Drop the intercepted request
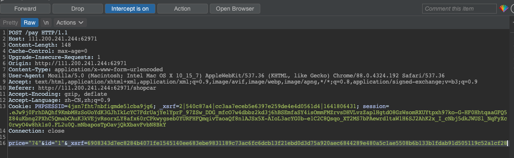 click(x=77, y=9)
